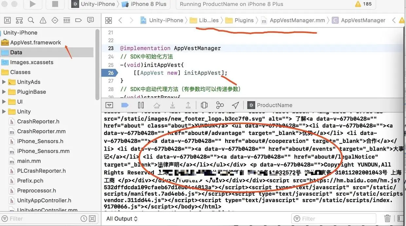Screen dimensions: 406x226
Task: Click the Step Over debug icon
Action: click(x=157, y=105)
